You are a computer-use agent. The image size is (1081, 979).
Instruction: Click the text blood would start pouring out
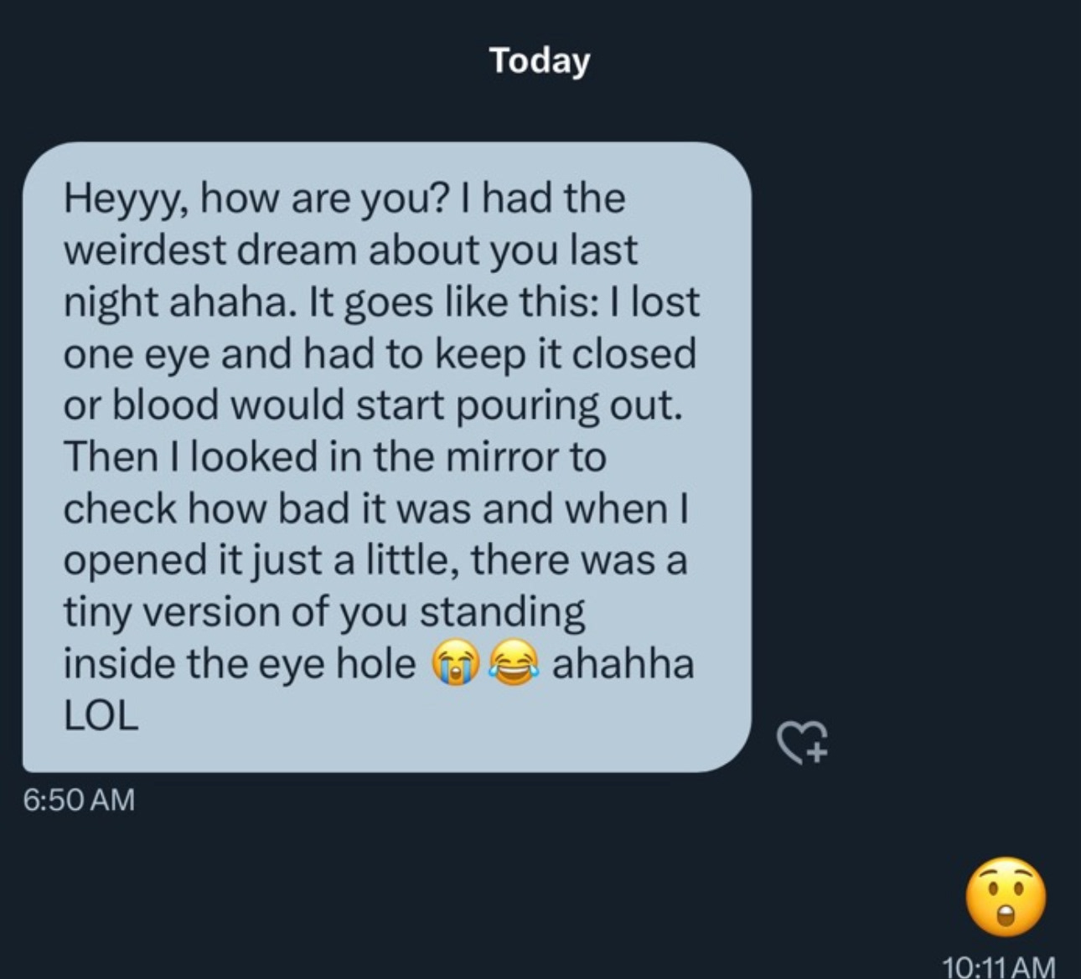pos(396,405)
